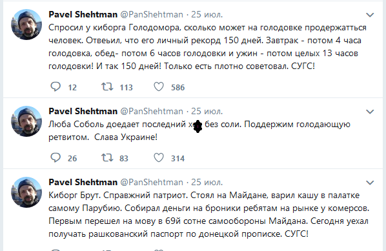The image size is (386, 251).
Task: Like the tweet with 314 likes
Action: point(159,157)
